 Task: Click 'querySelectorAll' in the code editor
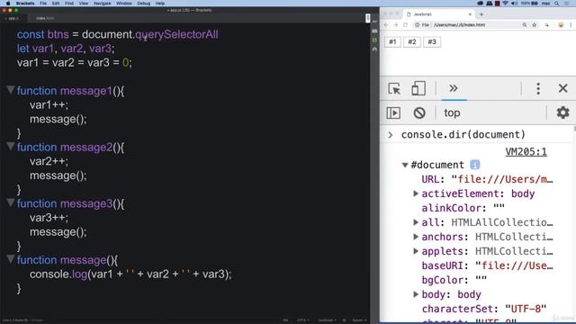click(x=176, y=34)
